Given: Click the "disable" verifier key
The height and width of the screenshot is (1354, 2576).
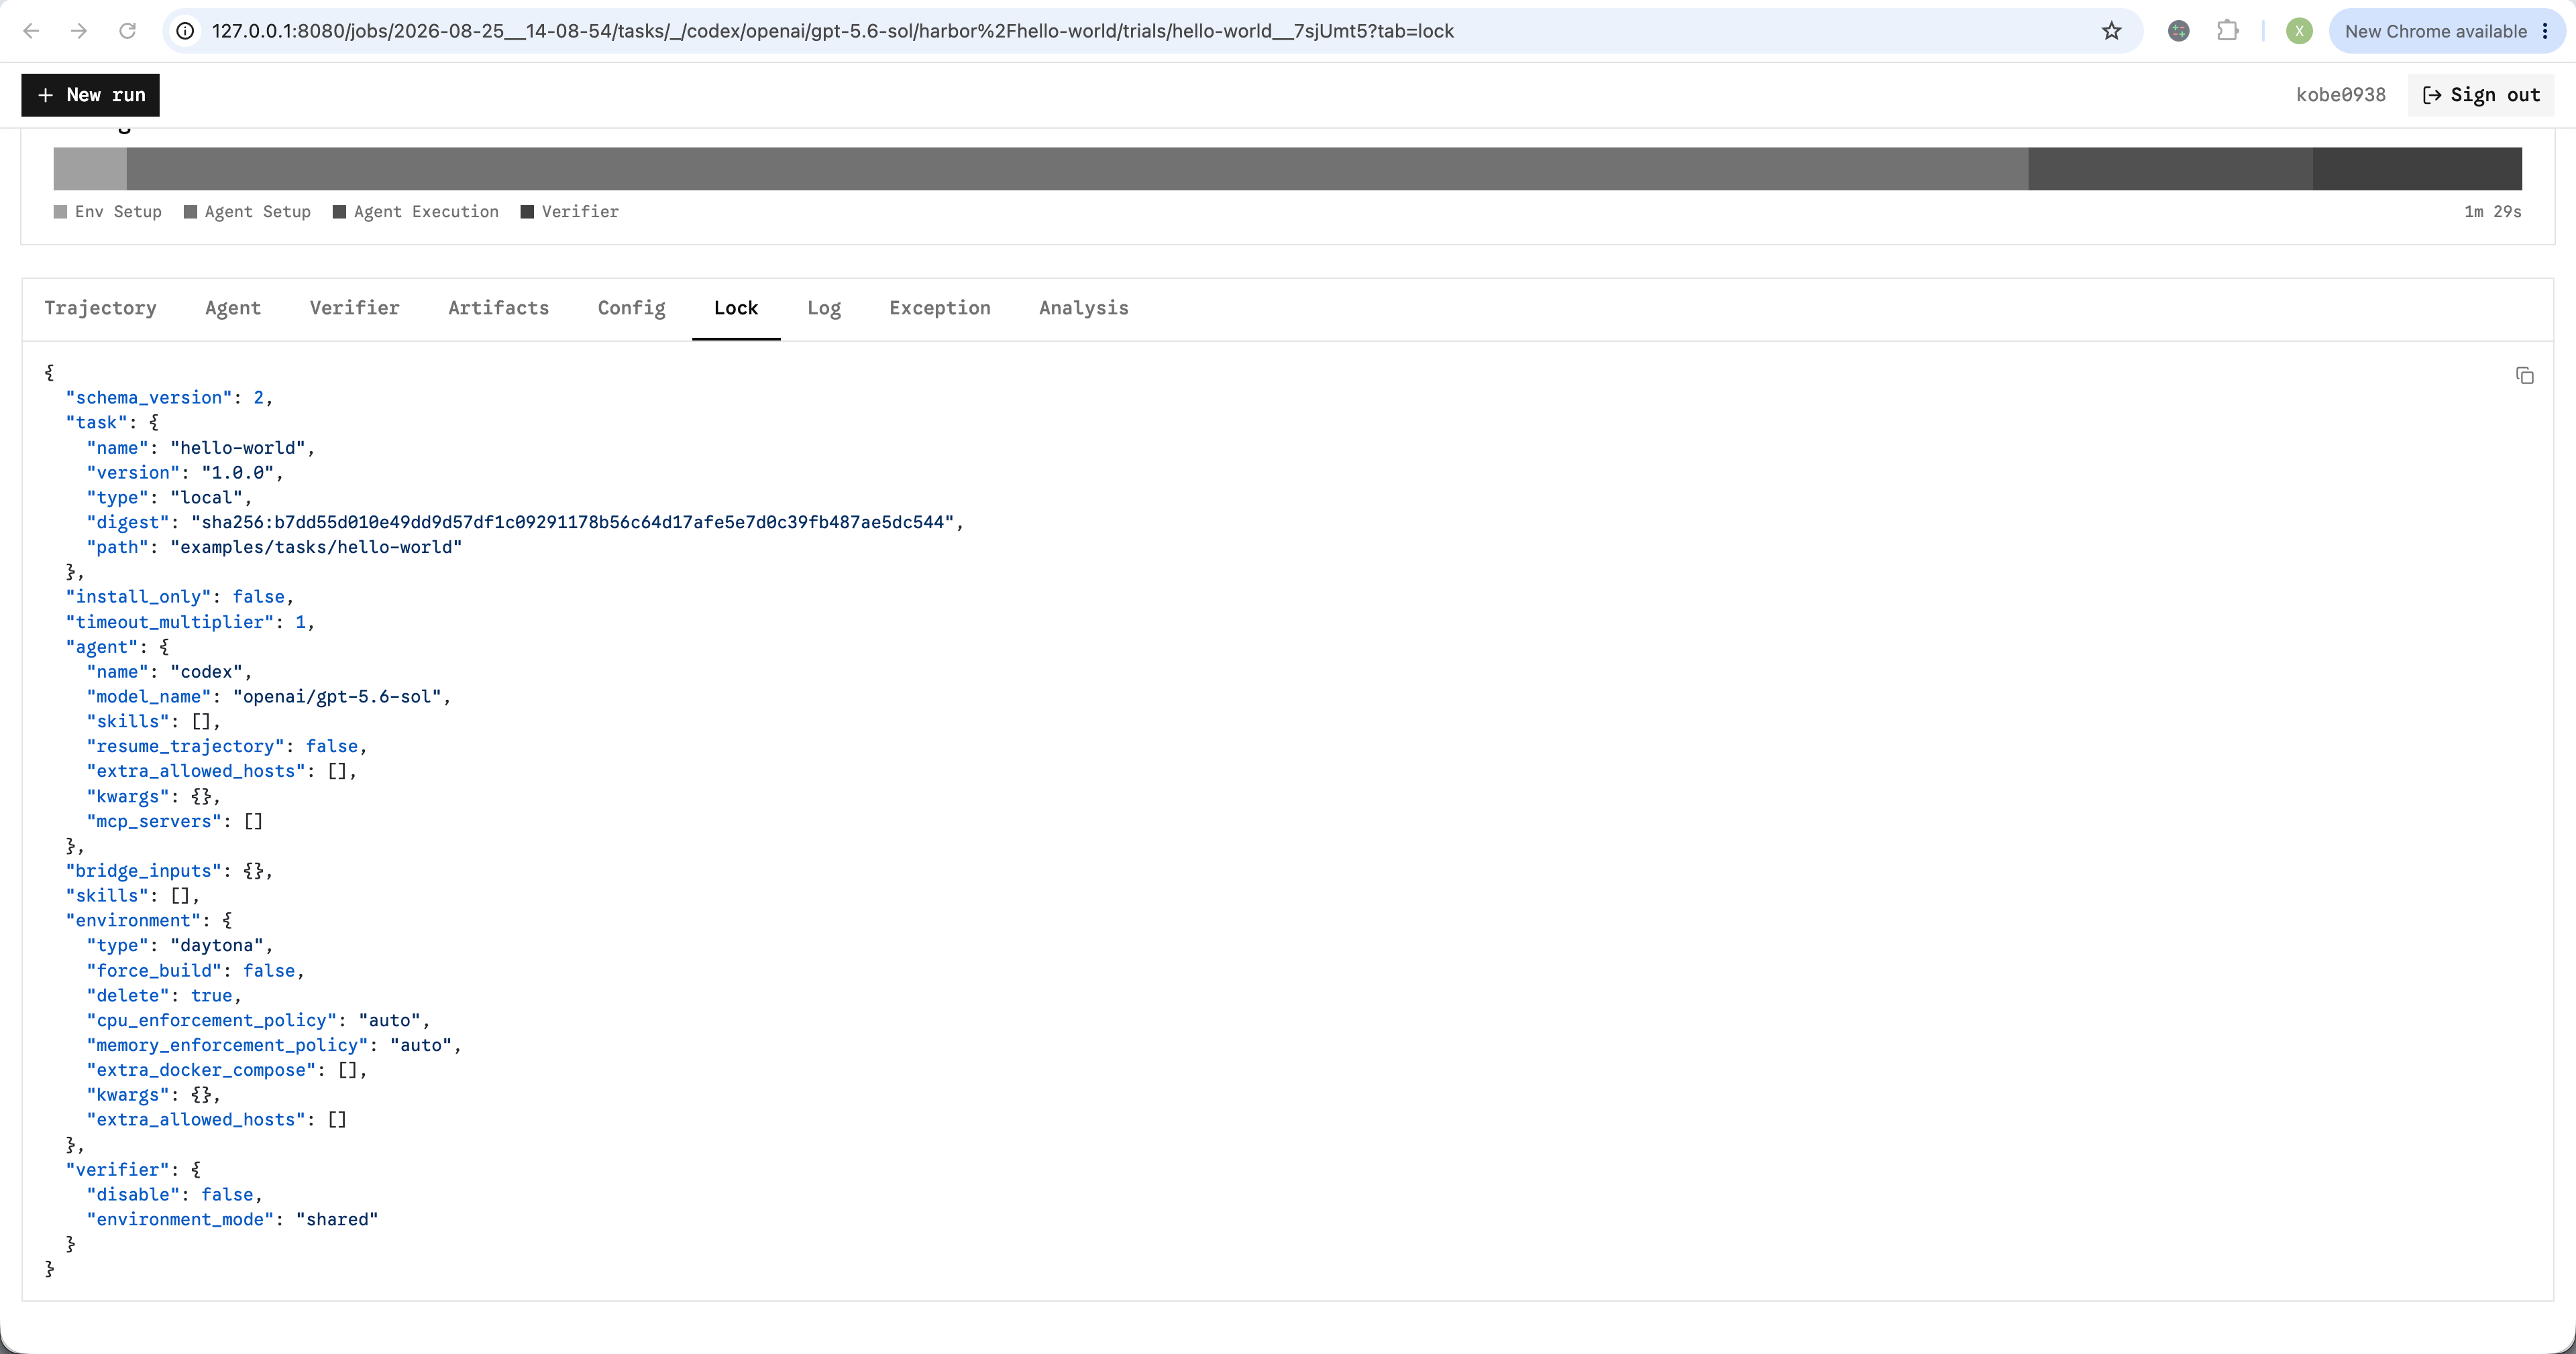Looking at the screenshot, I should coord(133,1195).
